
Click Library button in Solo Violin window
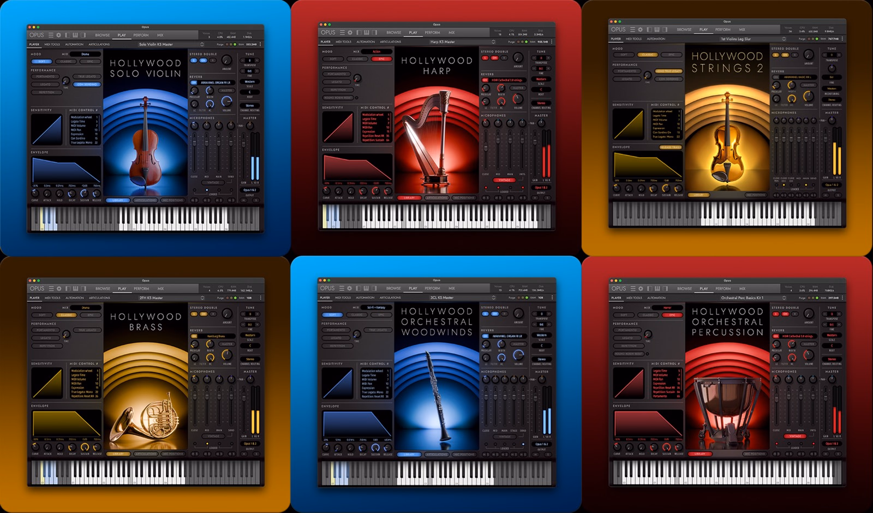click(x=118, y=200)
